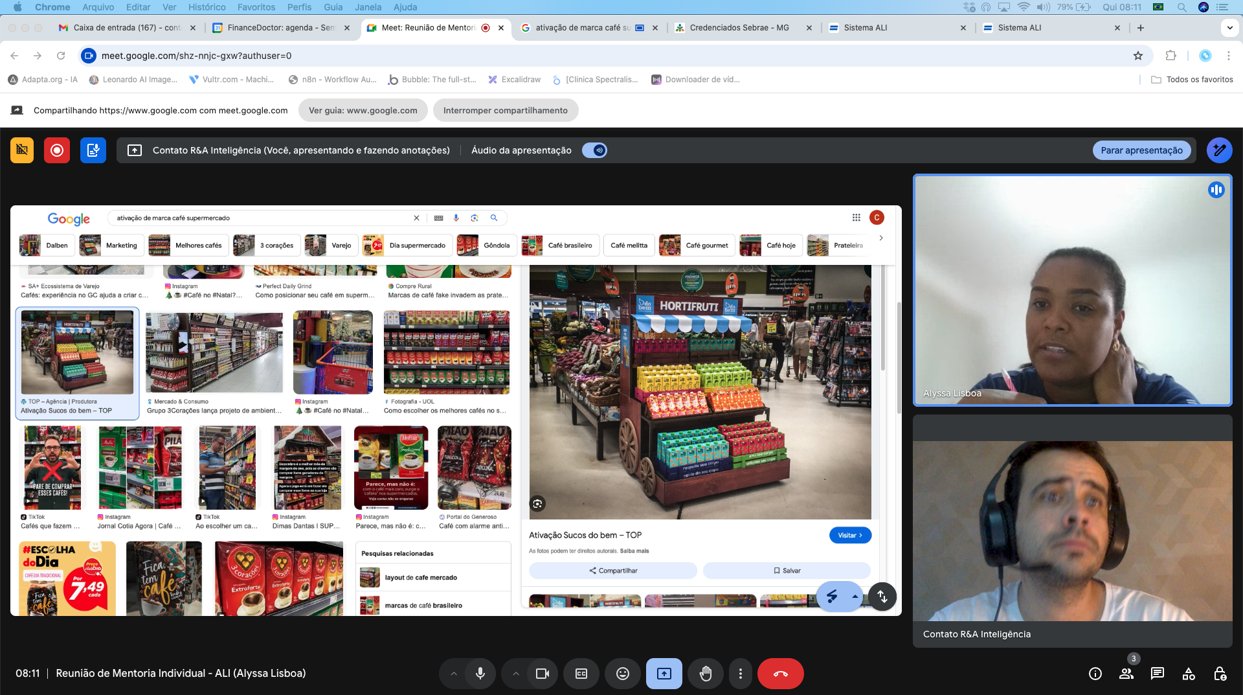
Task: Leave the call with red hangup button
Action: pyautogui.click(x=781, y=674)
